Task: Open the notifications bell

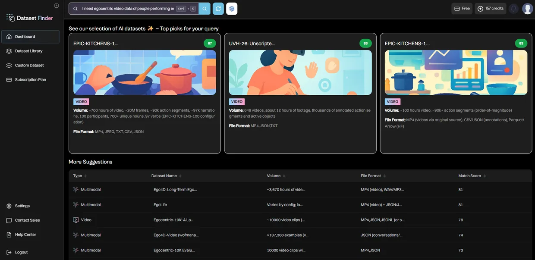Action: (x=513, y=9)
